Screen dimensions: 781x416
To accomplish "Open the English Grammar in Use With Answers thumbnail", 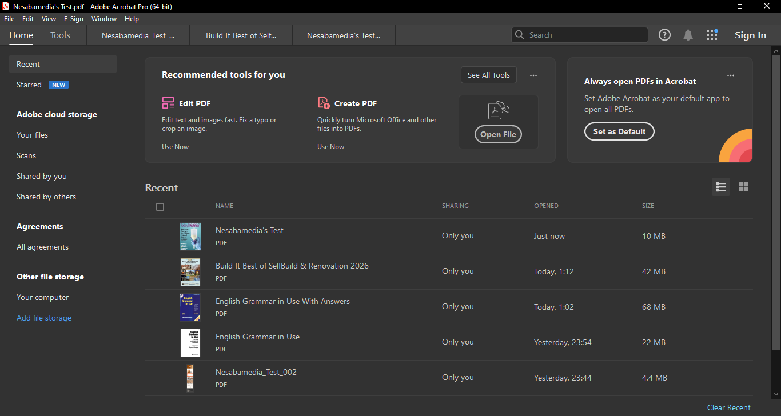I will coord(190,307).
